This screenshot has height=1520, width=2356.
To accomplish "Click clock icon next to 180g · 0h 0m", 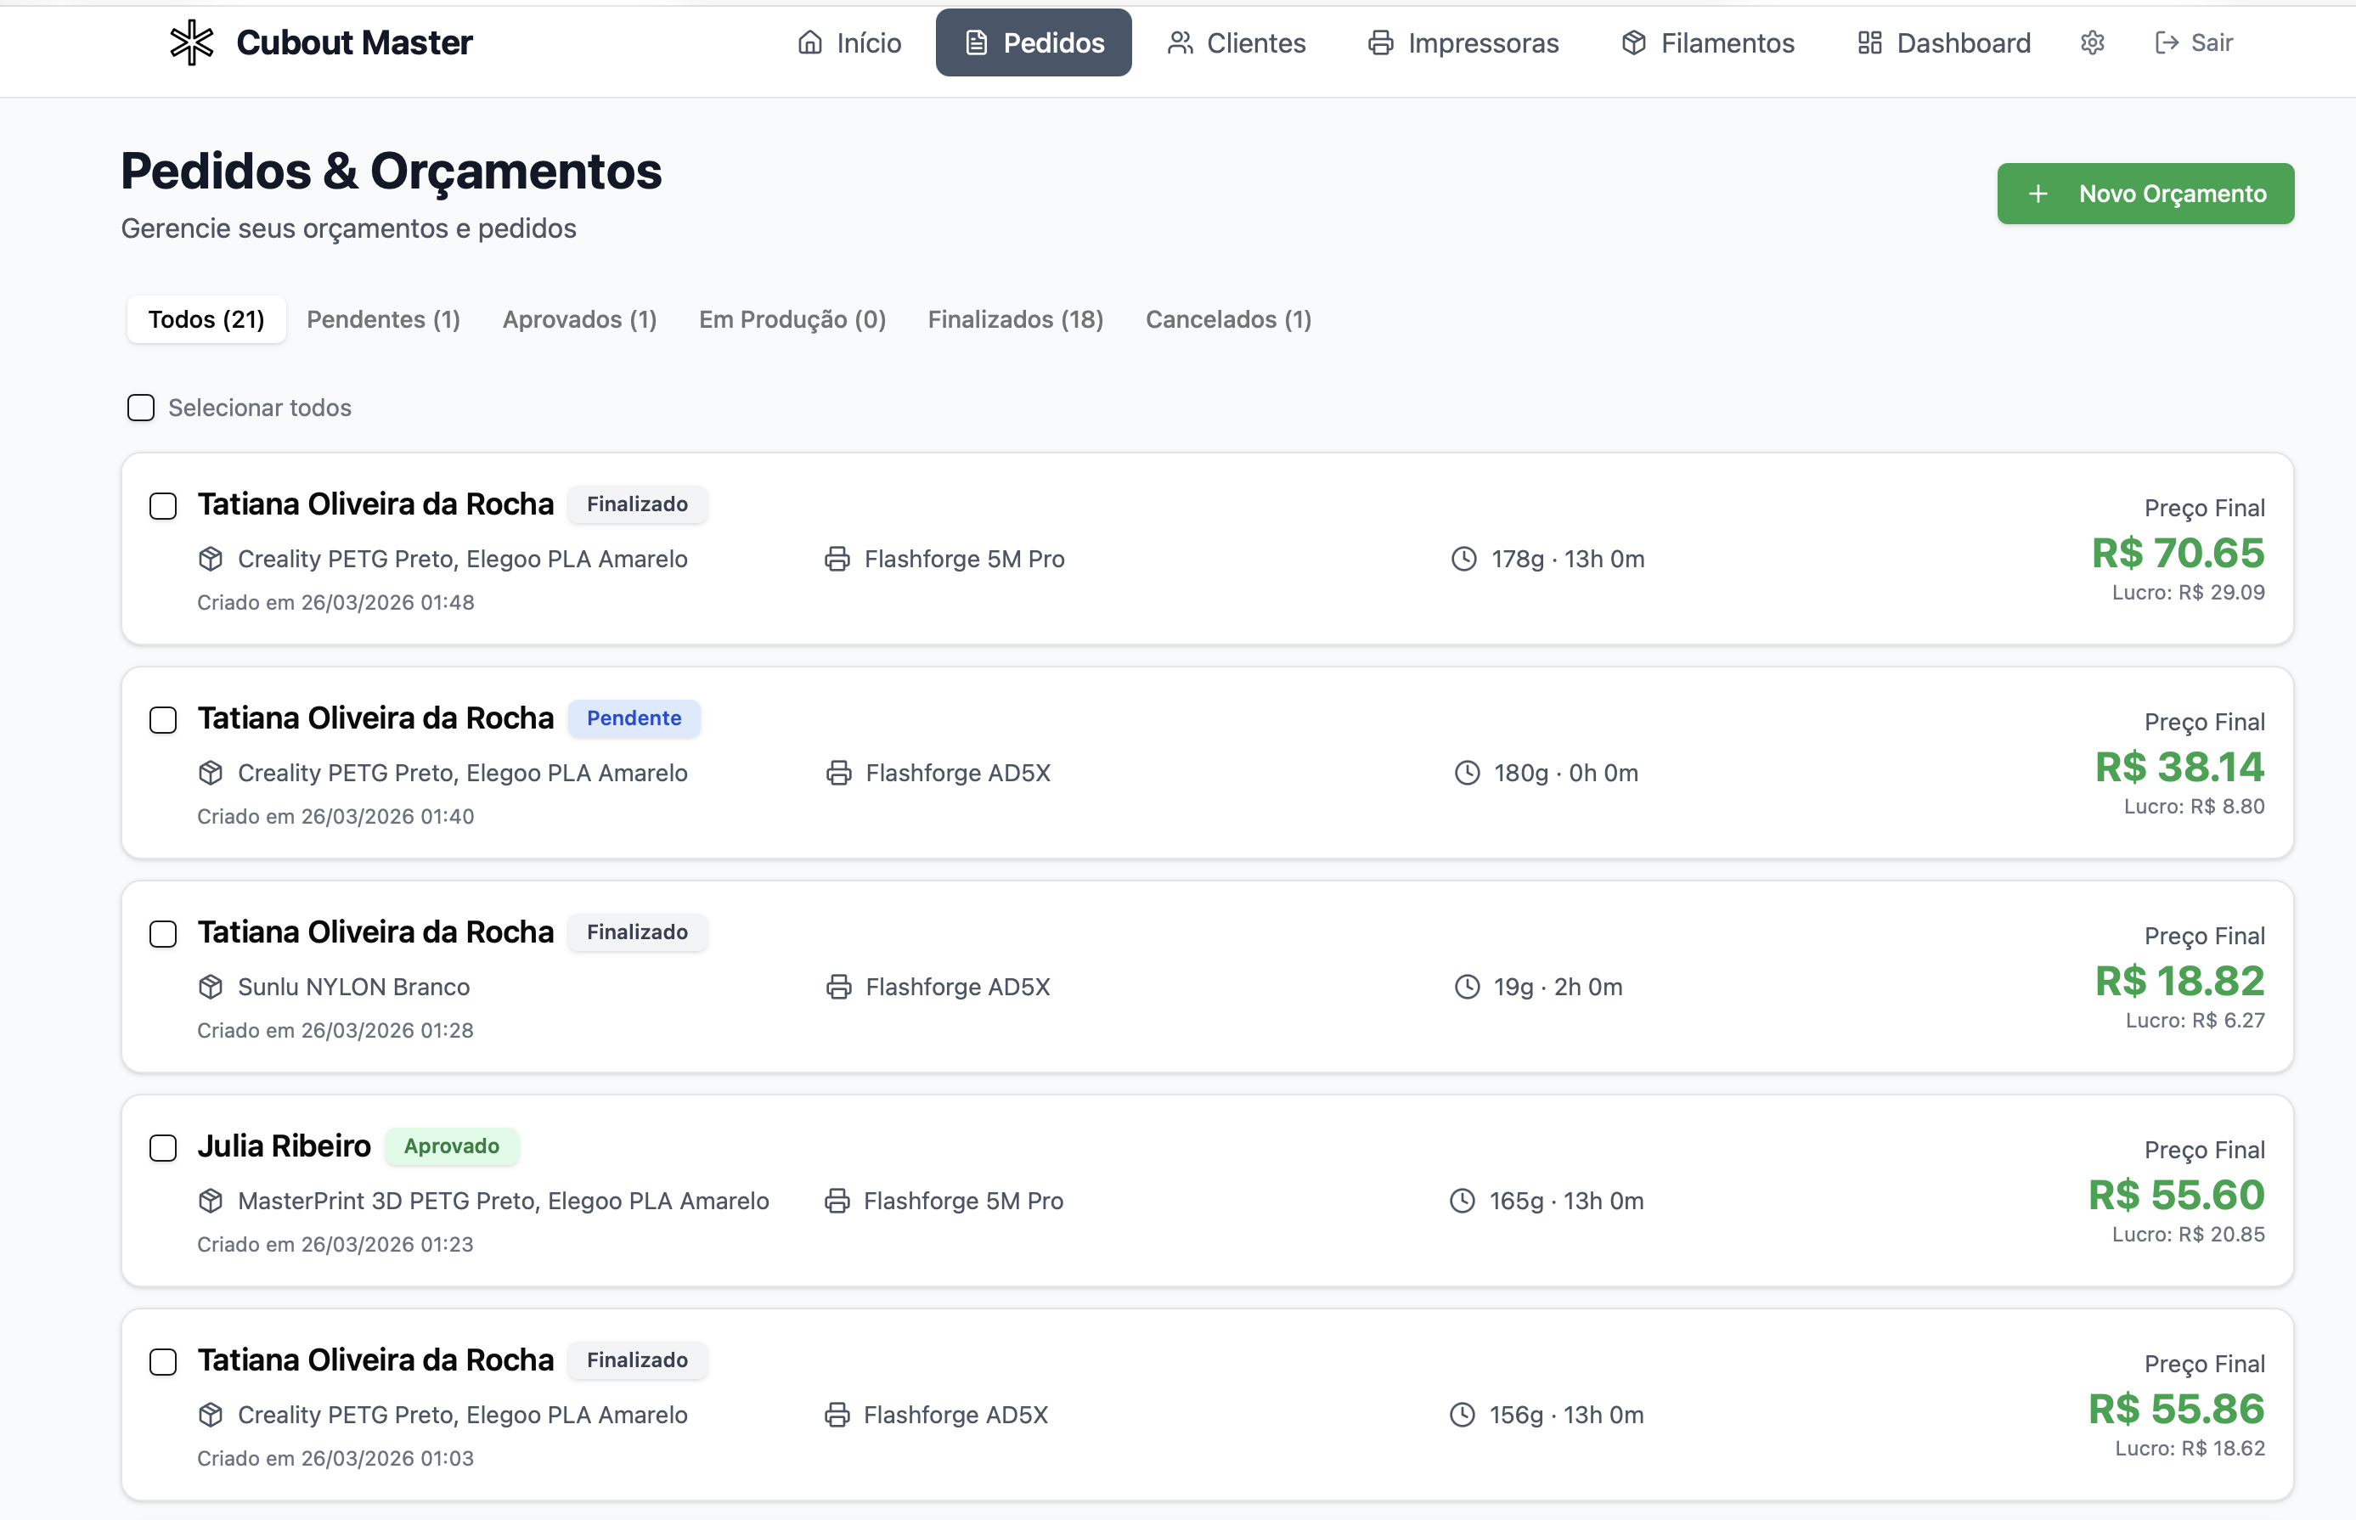I will tap(1467, 773).
